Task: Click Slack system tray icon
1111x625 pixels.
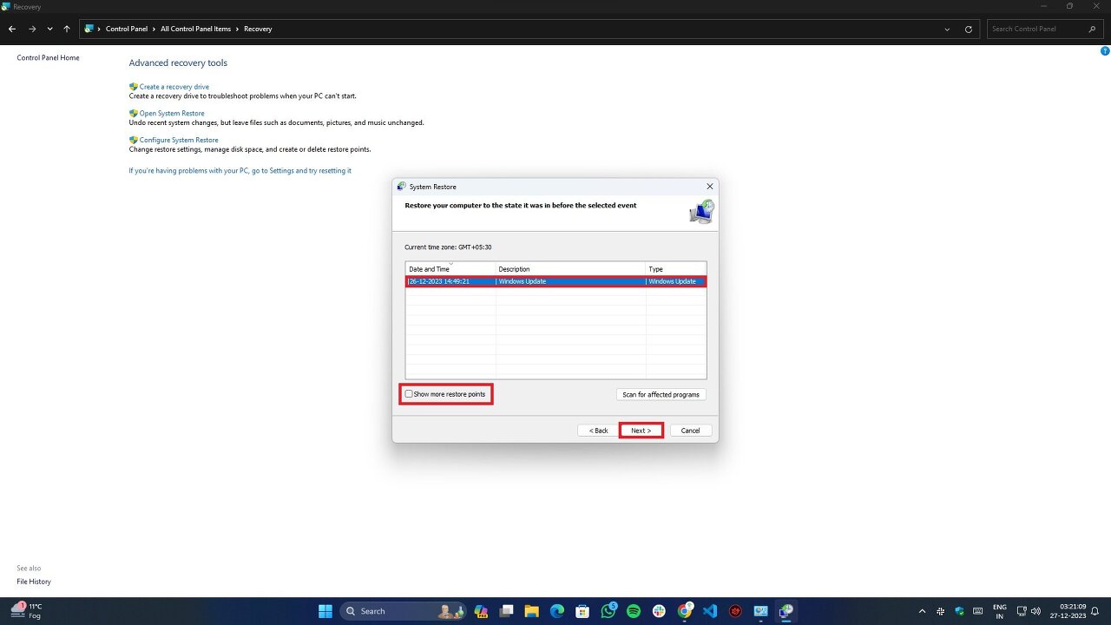Action: coord(941,611)
